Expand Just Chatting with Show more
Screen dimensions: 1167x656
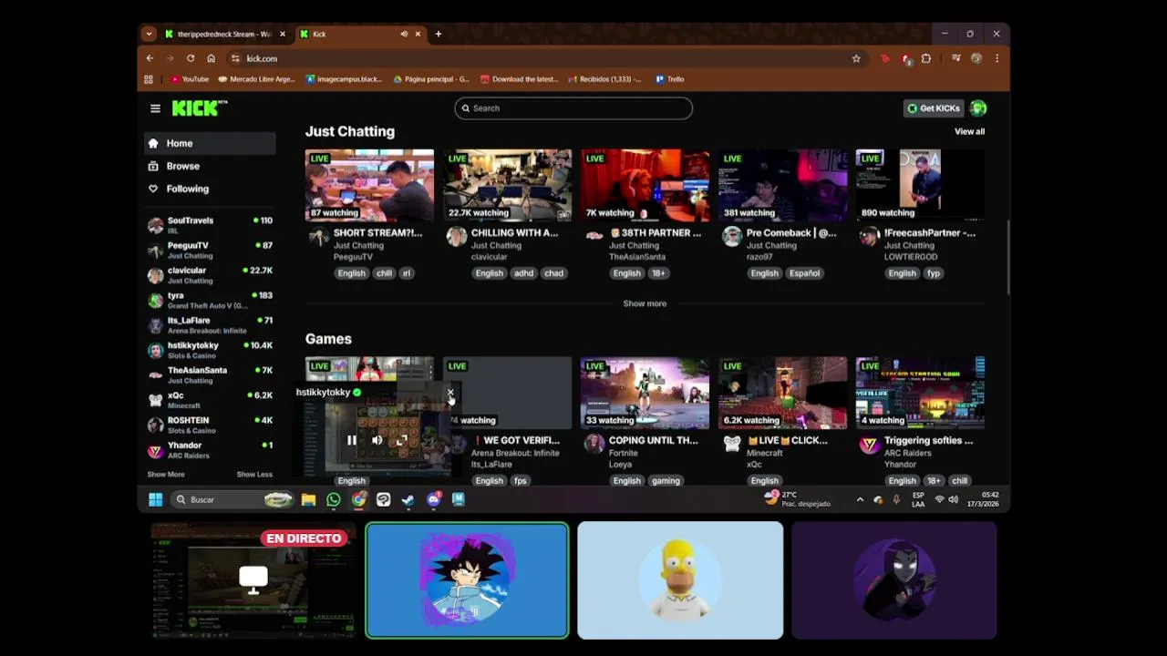click(645, 303)
